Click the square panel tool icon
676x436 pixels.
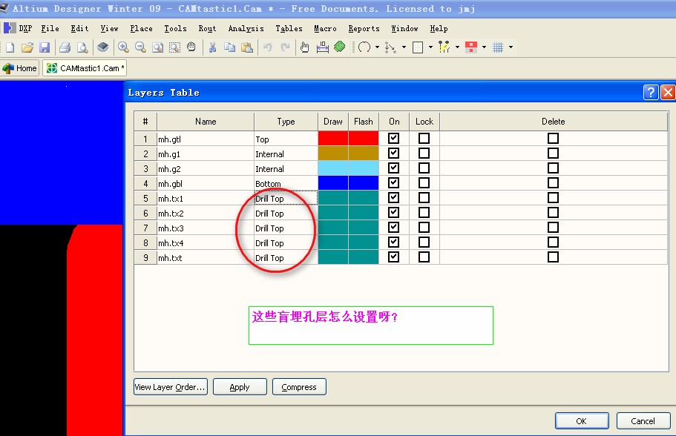point(417,47)
